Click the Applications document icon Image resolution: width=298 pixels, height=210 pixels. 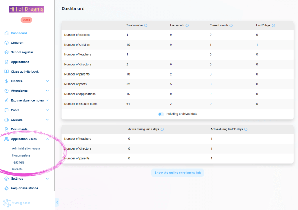coord(6,62)
